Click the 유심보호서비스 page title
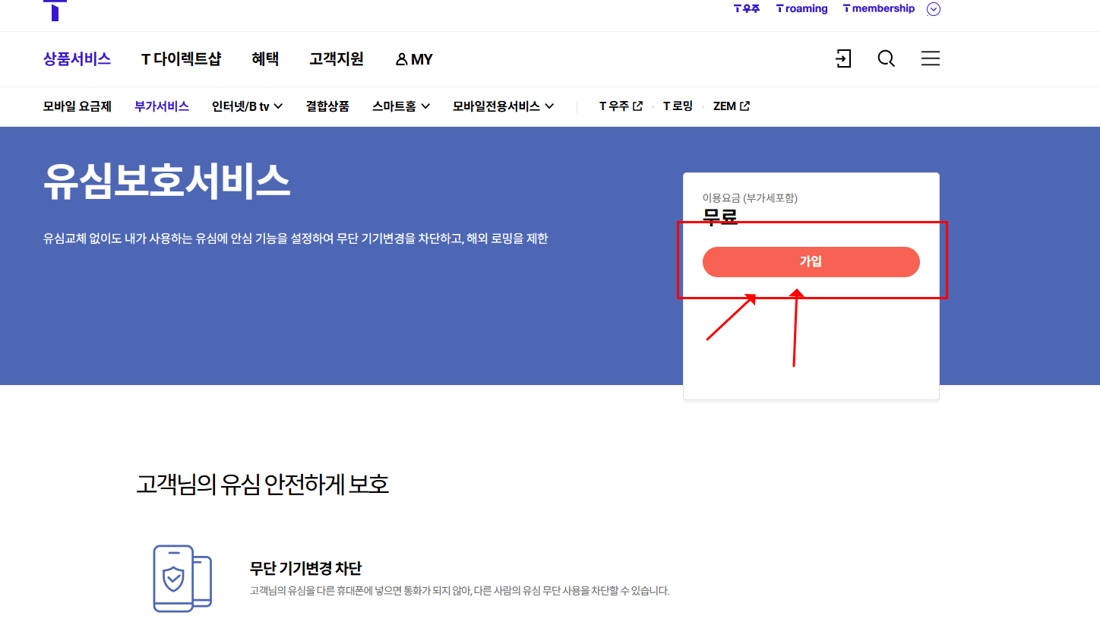The width and height of the screenshot is (1100, 622). [166, 182]
